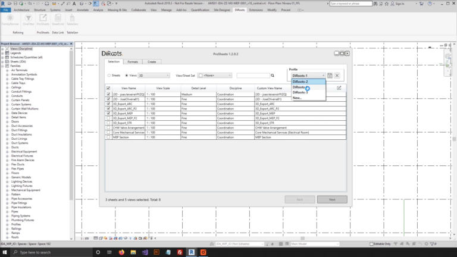Open the View/Sheet Set dropdown
457x257 pixels.
click(x=215, y=76)
